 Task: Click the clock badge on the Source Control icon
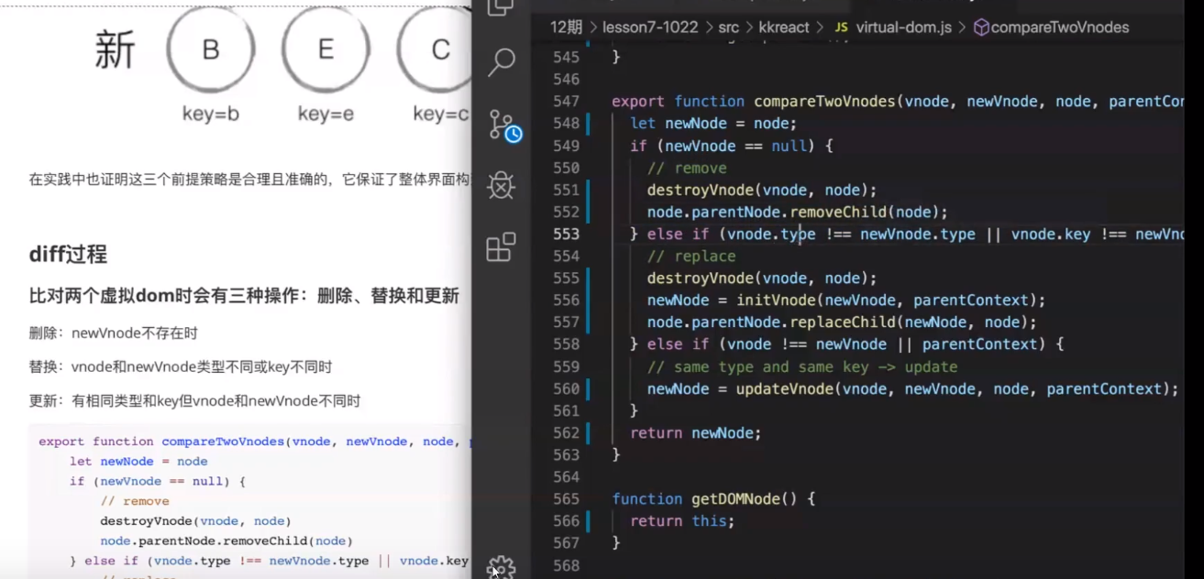click(x=514, y=135)
